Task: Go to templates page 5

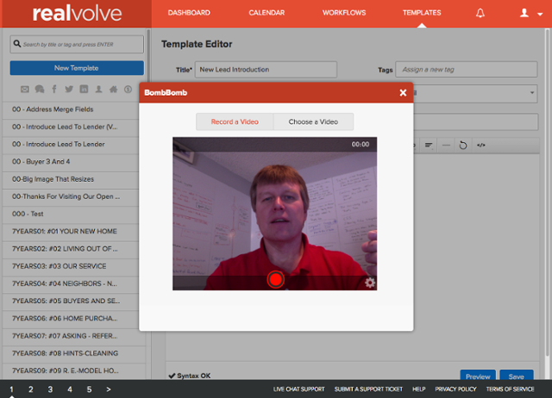Action: pos(89,389)
